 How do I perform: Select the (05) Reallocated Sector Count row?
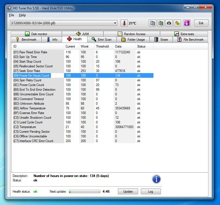point(83,66)
